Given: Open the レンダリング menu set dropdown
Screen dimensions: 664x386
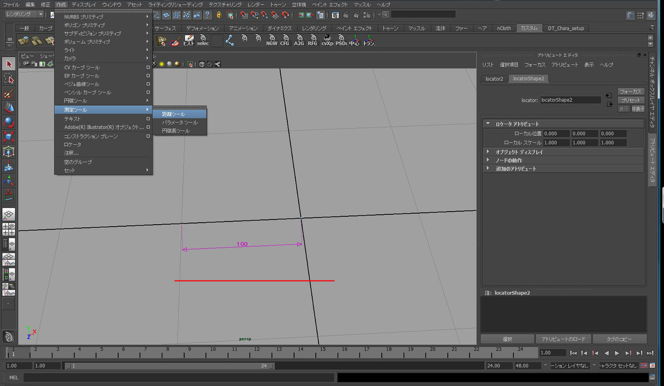Looking at the screenshot, I should [x=24, y=14].
